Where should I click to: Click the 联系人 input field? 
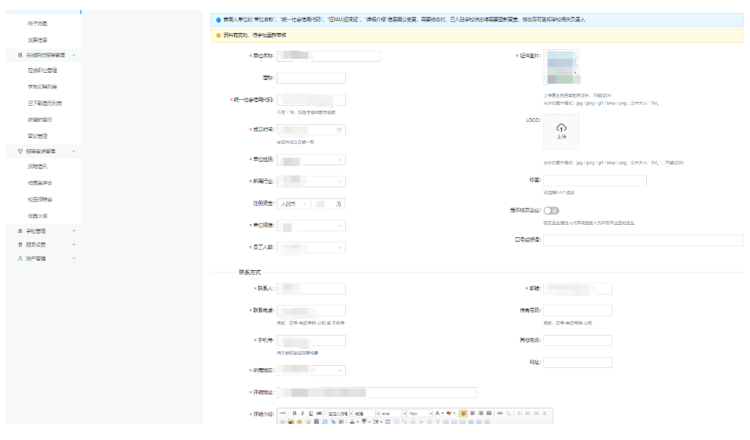(311, 289)
